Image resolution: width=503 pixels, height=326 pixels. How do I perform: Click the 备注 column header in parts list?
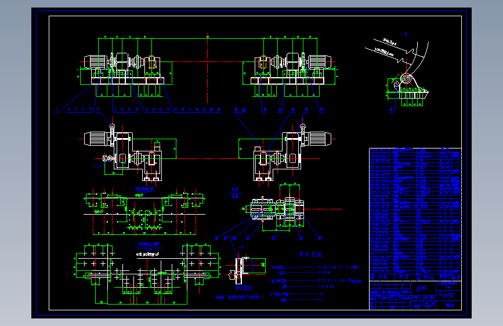pos(457,277)
